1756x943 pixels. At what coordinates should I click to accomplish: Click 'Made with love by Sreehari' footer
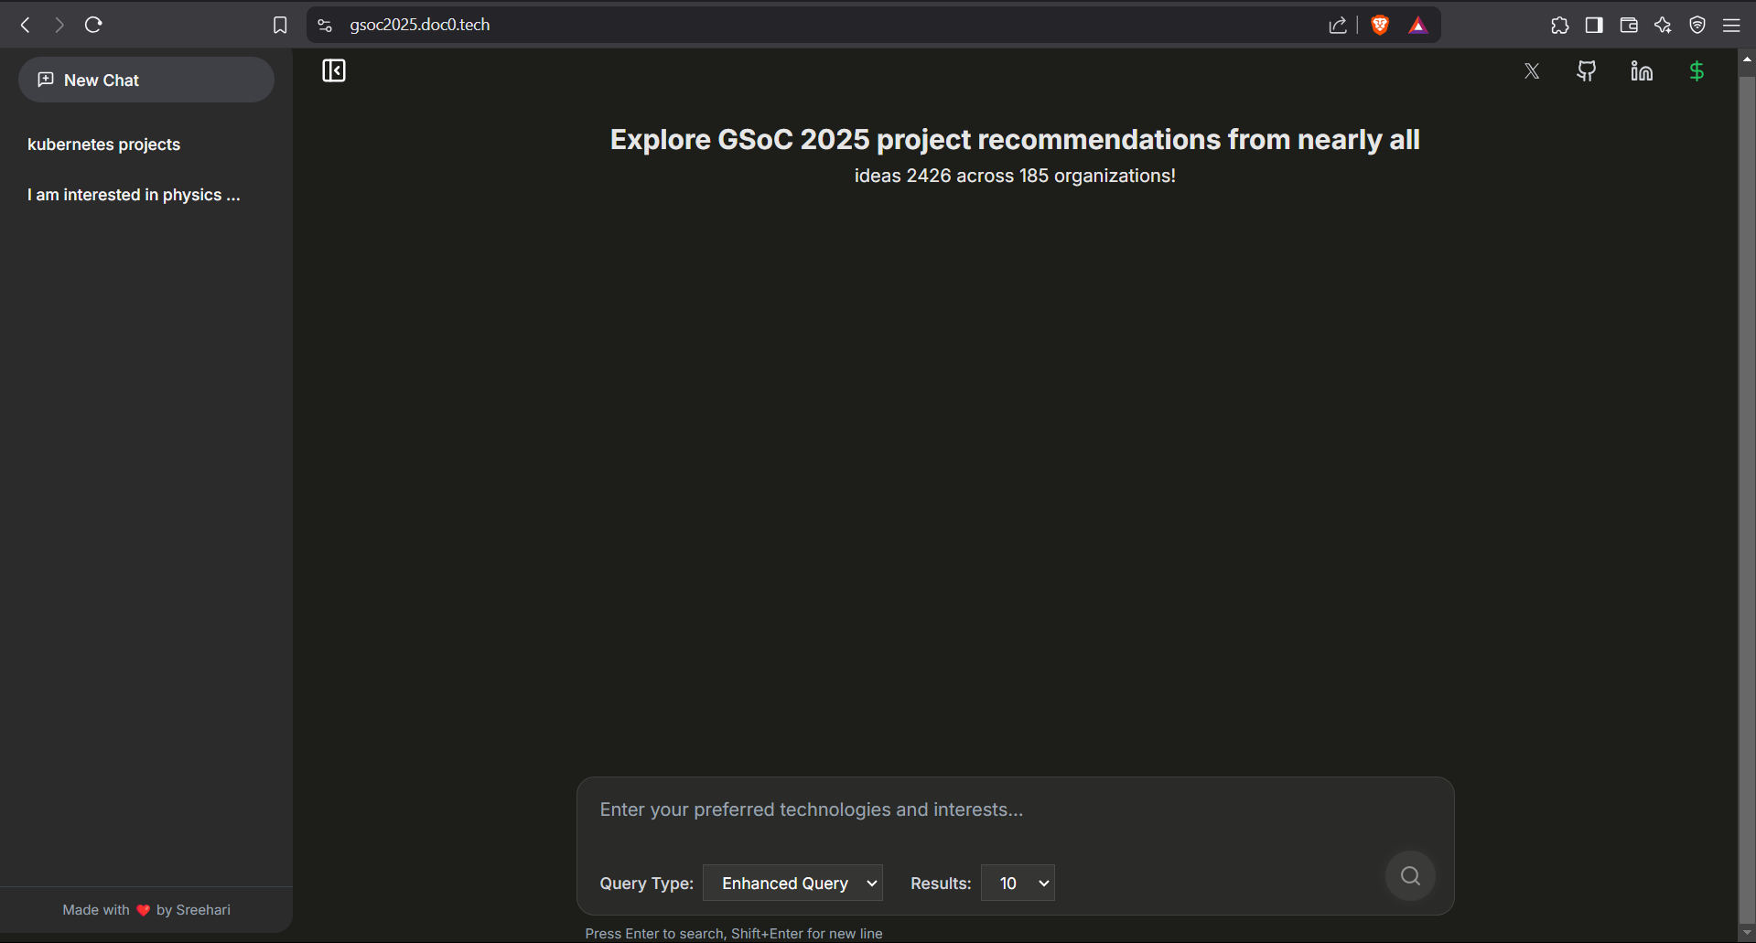pyautogui.click(x=146, y=910)
